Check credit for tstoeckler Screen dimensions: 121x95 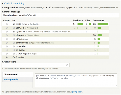tap(14, 46)
